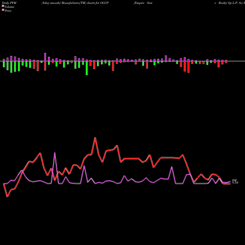Click the 'Realty Op L.P.' text at top right
This screenshot has height=245, width=245.
click(x=228, y=3)
